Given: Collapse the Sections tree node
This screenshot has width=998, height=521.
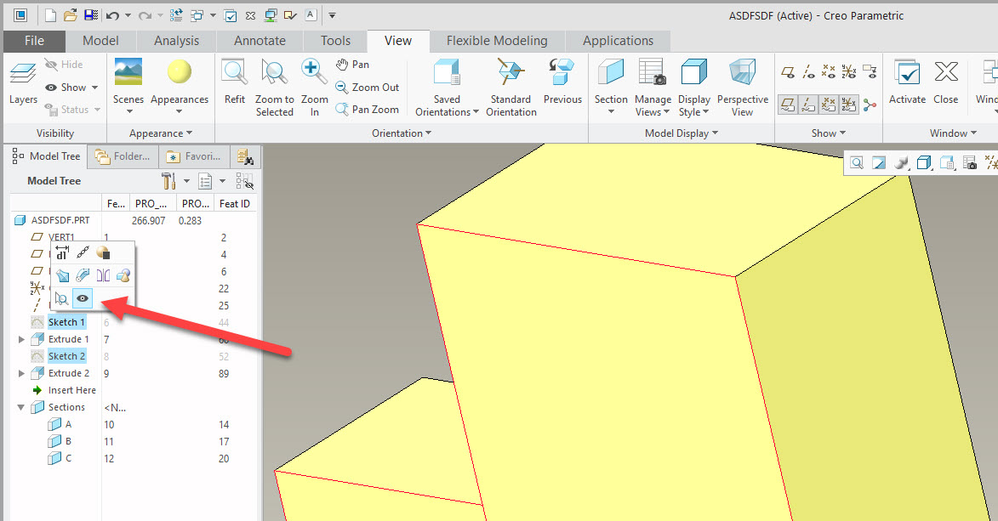Looking at the screenshot, I should (x=20, y=407).
